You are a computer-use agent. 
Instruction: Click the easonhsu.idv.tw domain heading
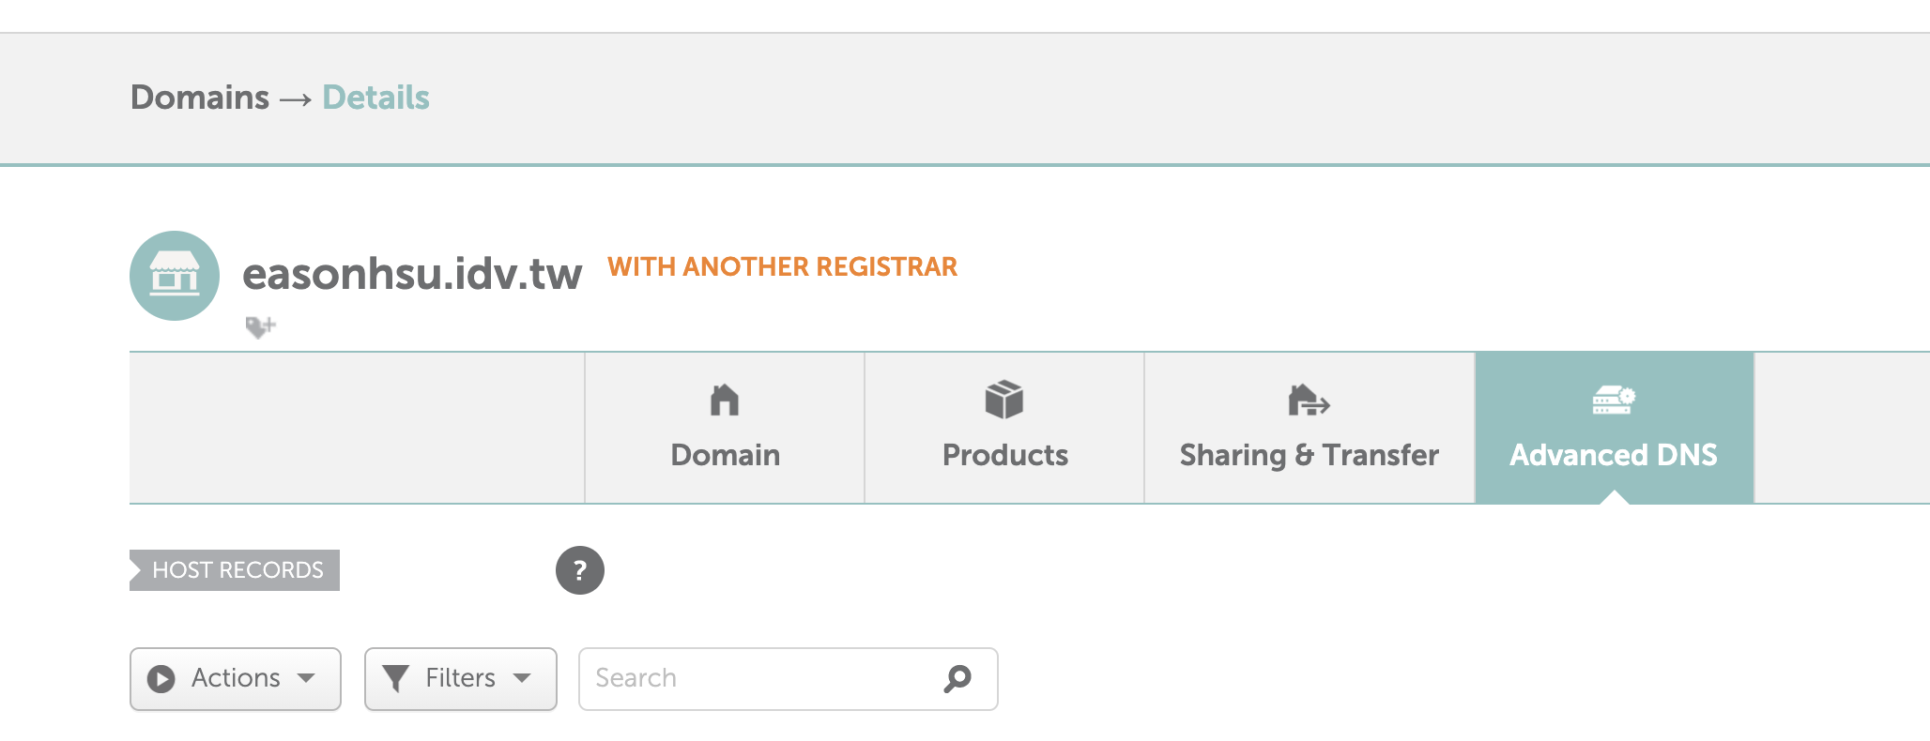point(412,274)
